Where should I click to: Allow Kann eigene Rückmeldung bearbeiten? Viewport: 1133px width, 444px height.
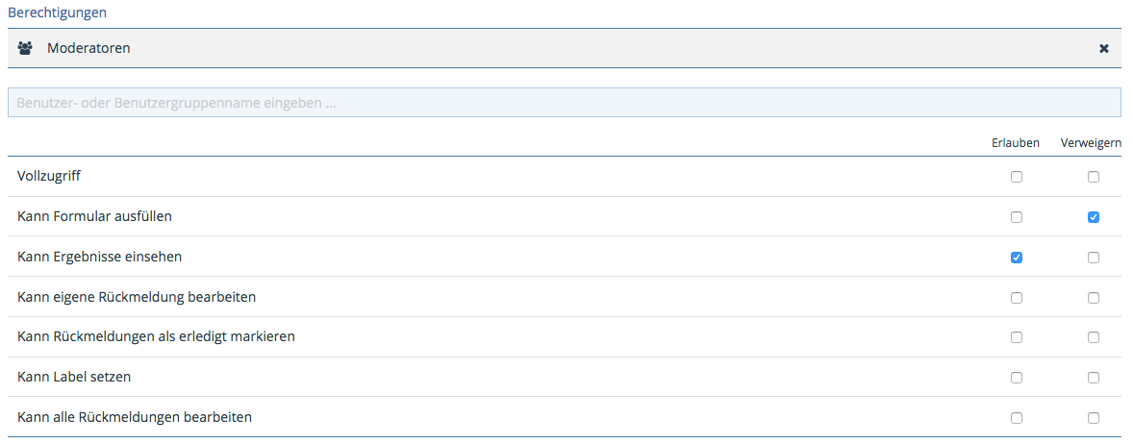tap(1017, 298)
